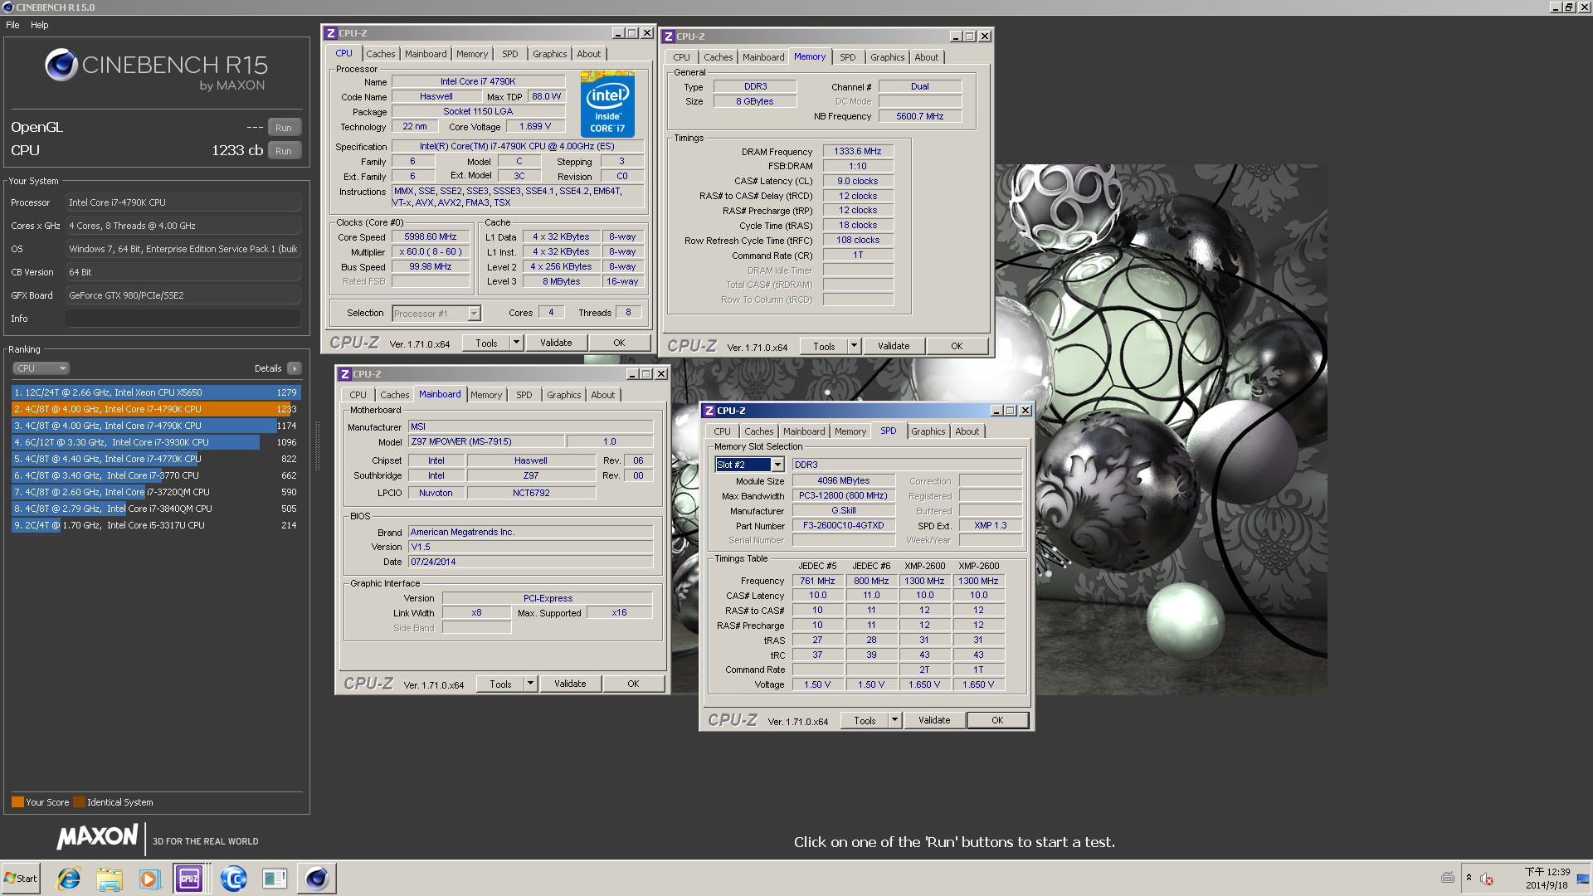Open Tools dropdown arrow in Mainboard window
This screenshot has width=1593, height=896.
(530, 684)
